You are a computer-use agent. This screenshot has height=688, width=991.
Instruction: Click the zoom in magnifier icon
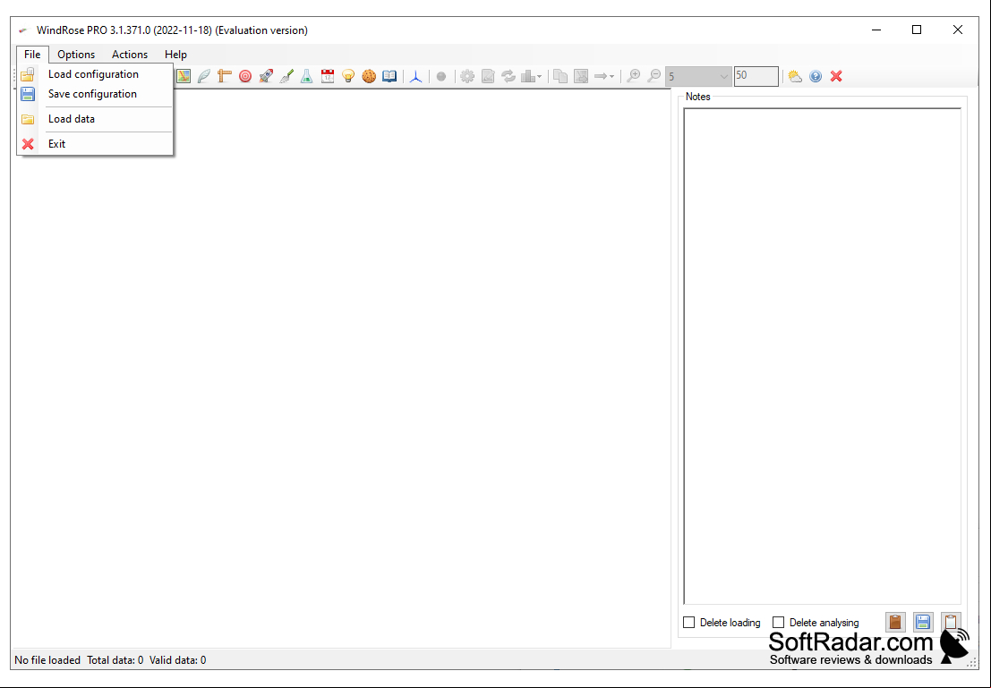tap(633, 76)
